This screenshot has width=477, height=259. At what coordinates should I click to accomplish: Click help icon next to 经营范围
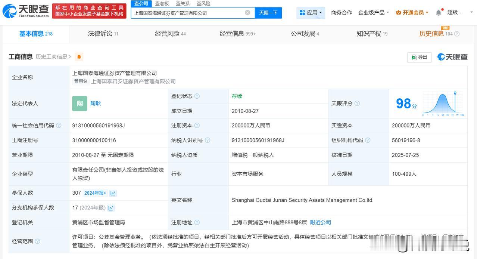click(37, 241)
